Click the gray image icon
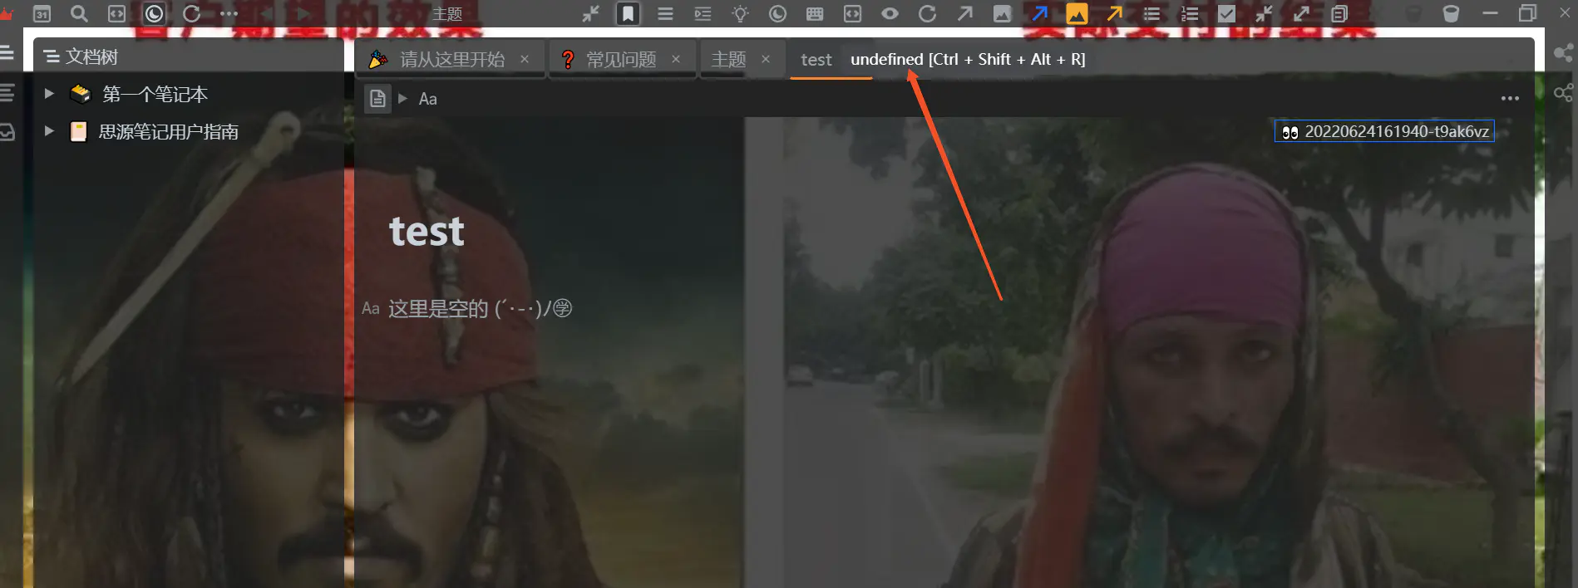The height and width of the screenshot is (588, 1578). tap(1002, 13)
